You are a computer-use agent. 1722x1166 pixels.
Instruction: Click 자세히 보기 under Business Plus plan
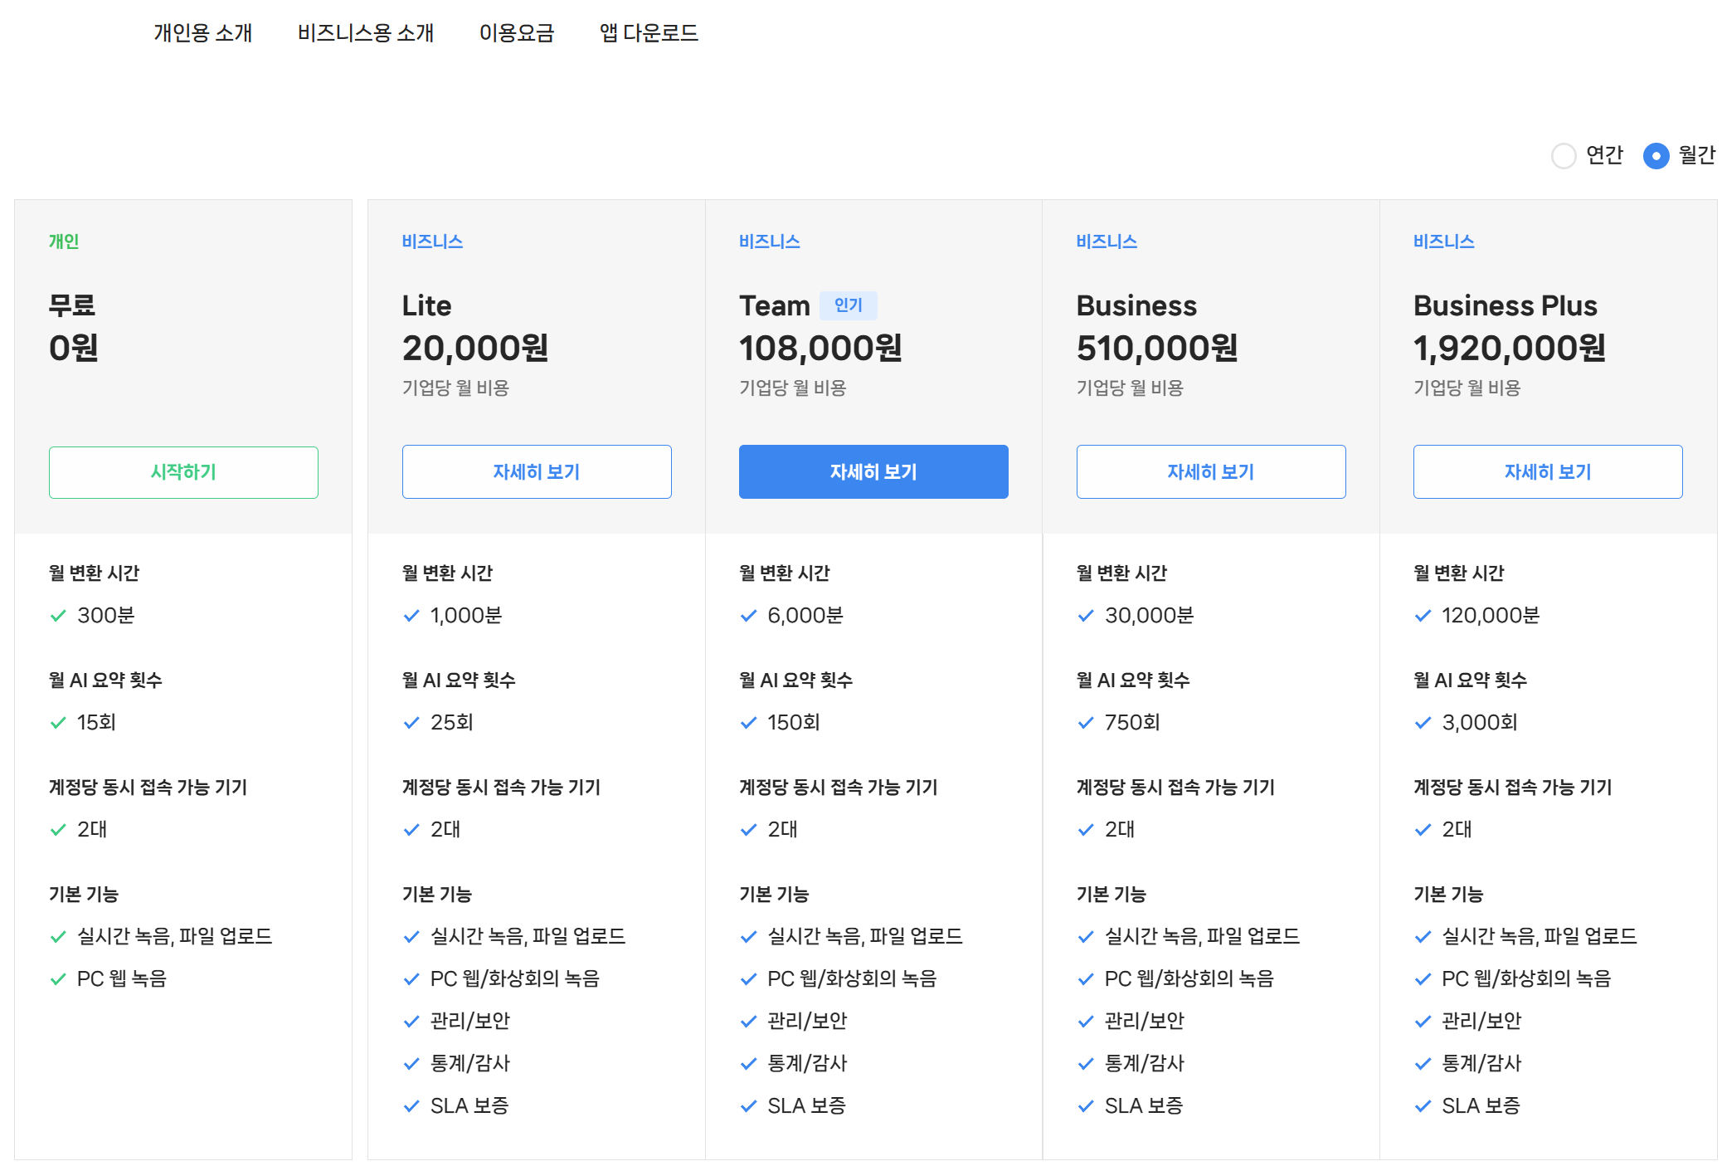1548,472
